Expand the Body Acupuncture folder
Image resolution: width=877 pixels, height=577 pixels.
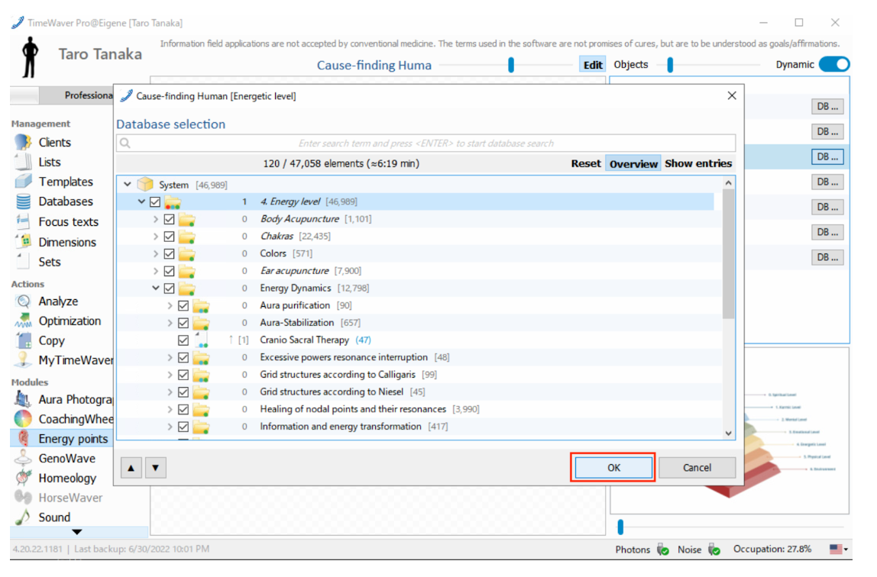pyautogui.click(x=156, y=220)
